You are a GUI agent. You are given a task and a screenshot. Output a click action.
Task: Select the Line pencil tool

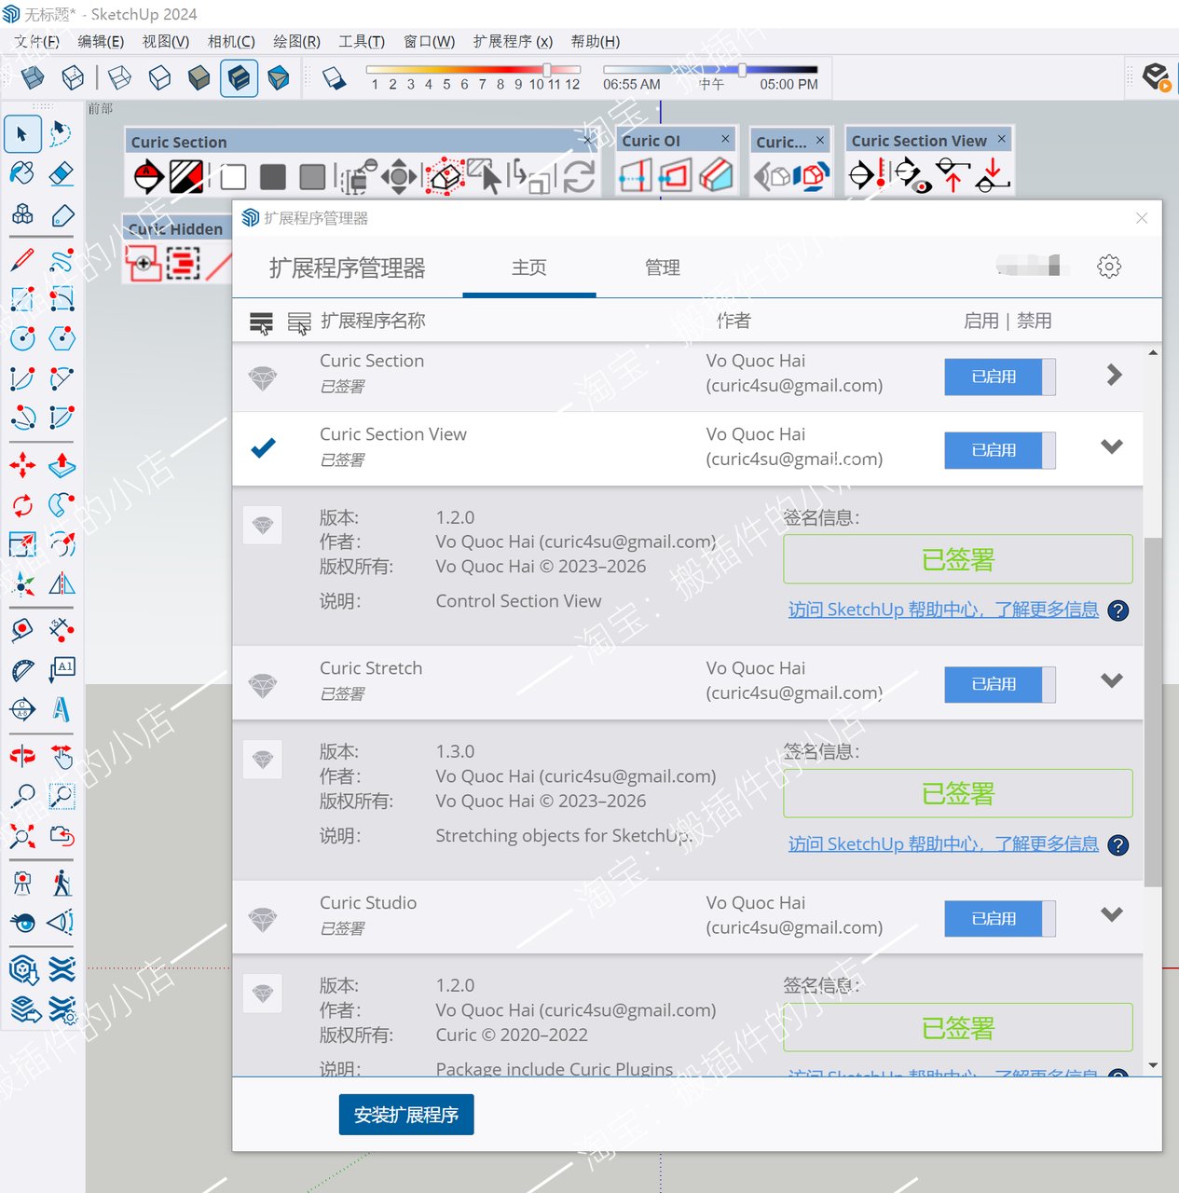[22, 260]
